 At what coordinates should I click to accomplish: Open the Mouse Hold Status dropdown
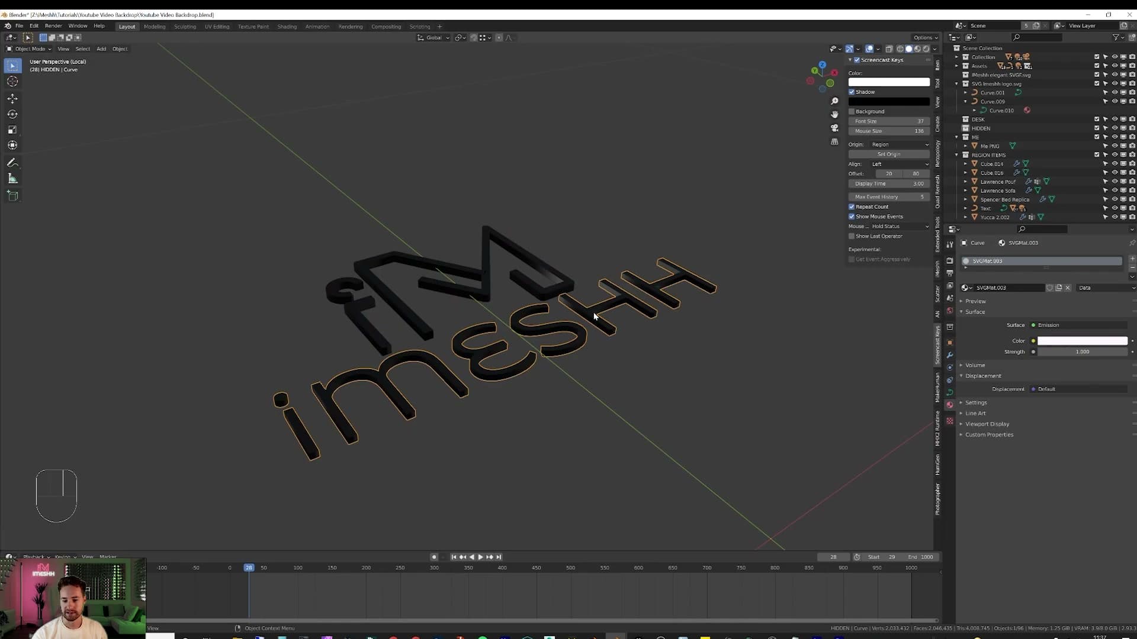tap(900, 226)
